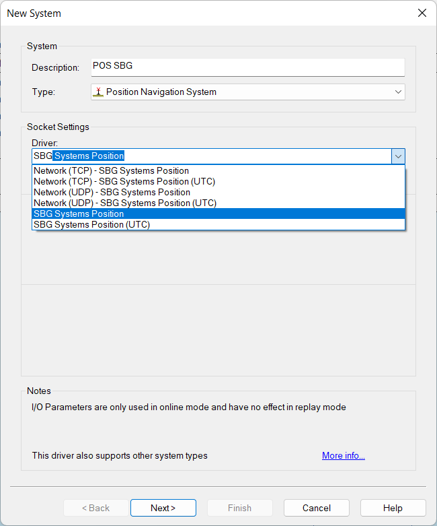Image resolution: width=437 pixels, height=526 pixels.
Task: Click the Position Navigation System type text
Action: point(161,92)
